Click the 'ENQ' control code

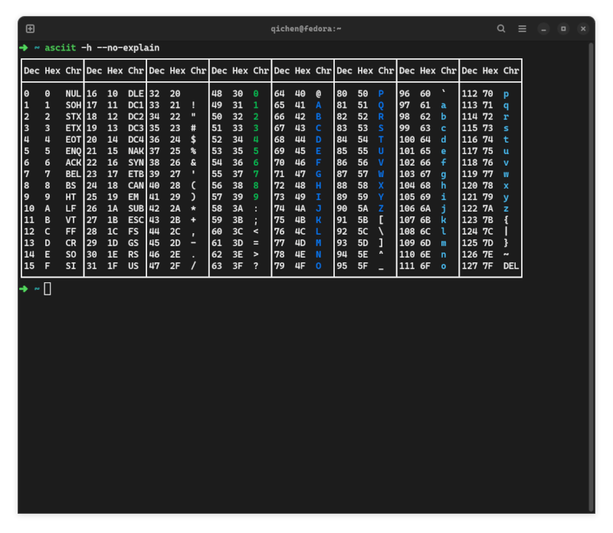(x=73, y=151)
